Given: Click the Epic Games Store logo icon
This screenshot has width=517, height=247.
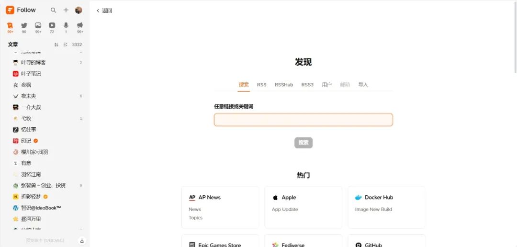Looking at the screenshot, I should point(192,245).
